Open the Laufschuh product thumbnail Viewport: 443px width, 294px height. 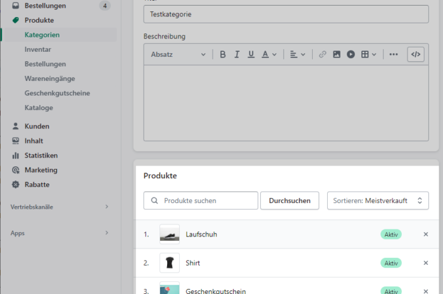[x=170, y=234]
